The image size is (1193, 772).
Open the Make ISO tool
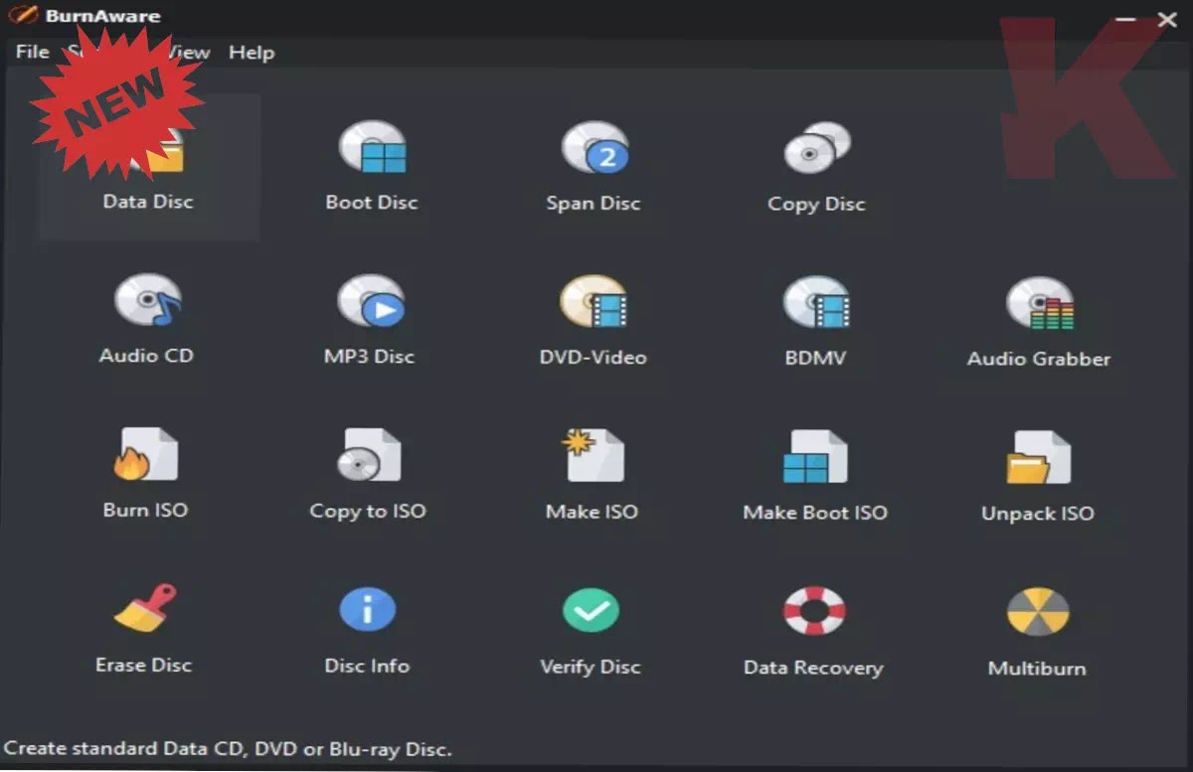pos(592,476)
